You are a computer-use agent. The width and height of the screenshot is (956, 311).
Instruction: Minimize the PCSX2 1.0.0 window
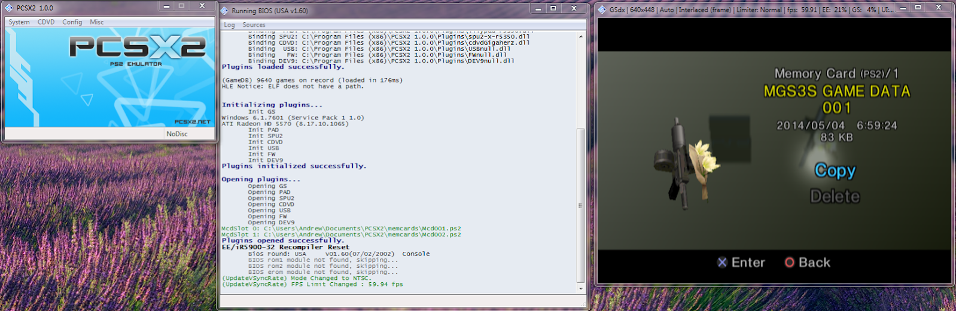click(166, 6)
